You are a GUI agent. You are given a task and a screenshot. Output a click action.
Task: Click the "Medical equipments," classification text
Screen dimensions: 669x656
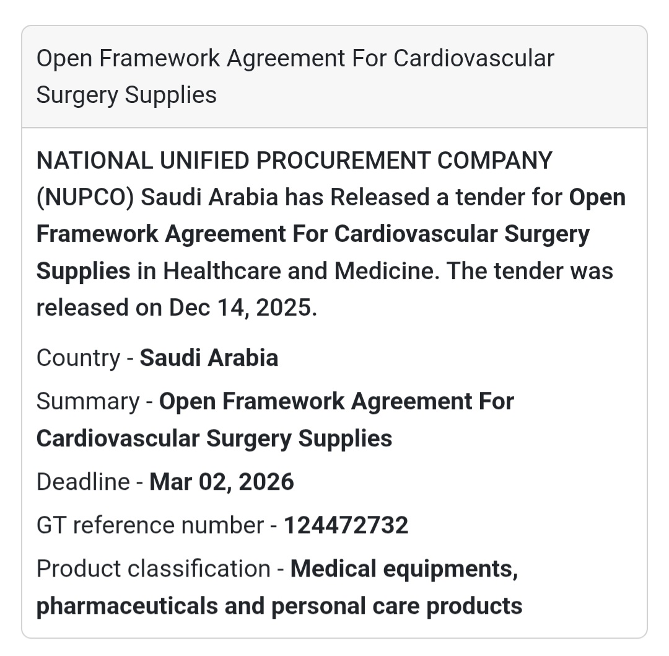(x=404, y=569)
